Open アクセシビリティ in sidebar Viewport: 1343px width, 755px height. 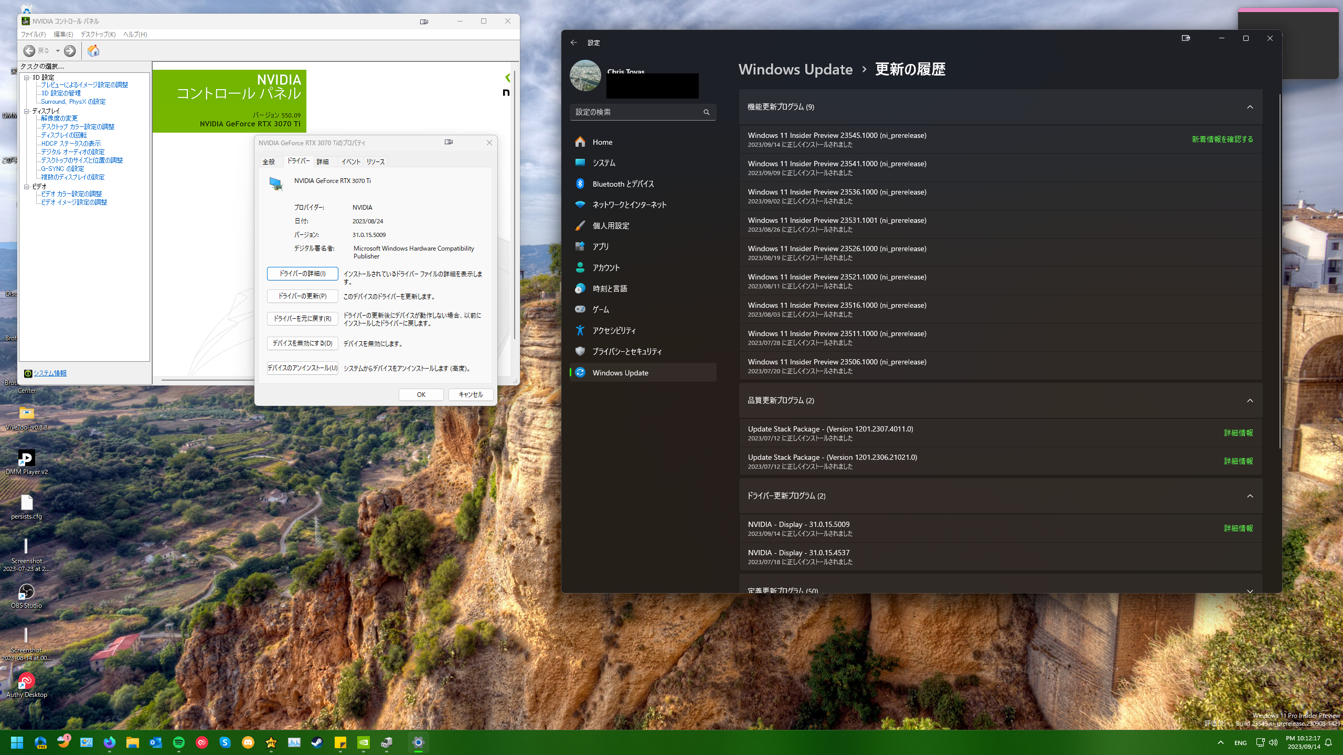tap(643, 331)
